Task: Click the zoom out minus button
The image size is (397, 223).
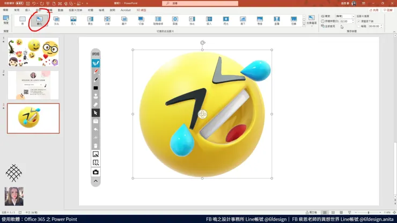Action: click(x=356, y=213)
